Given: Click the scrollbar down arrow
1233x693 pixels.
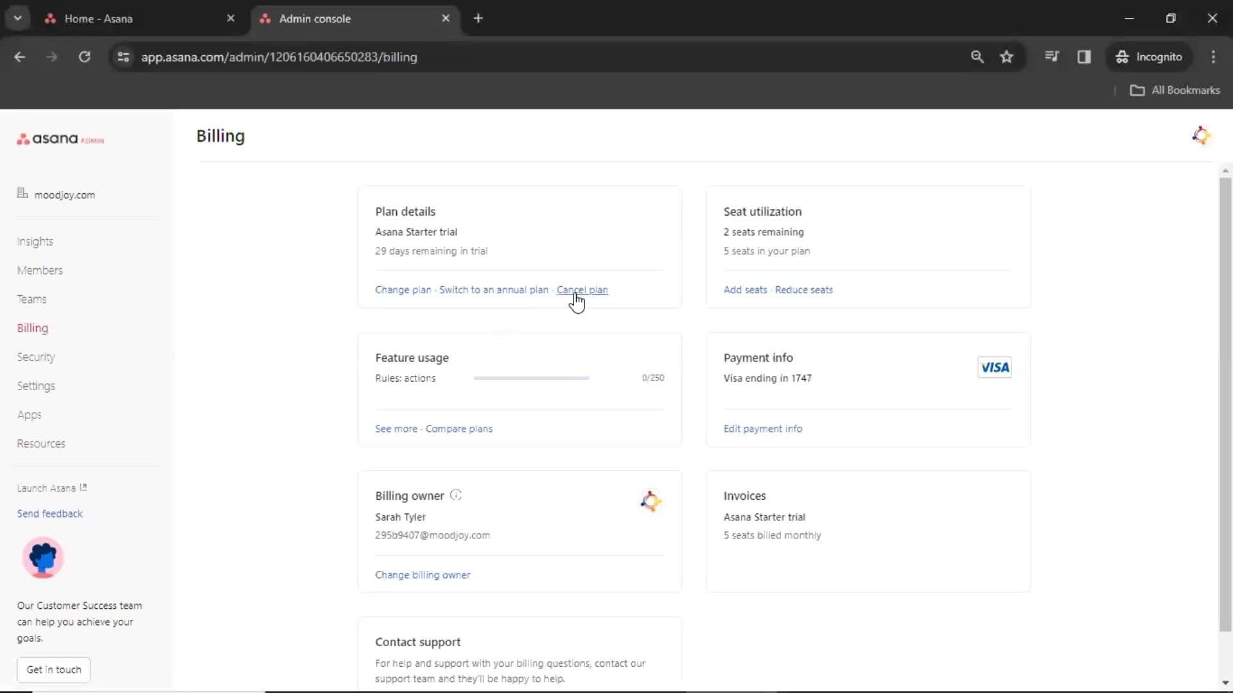Looking at the screenshot, I should [x=1225, y=683].
